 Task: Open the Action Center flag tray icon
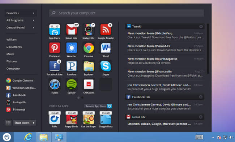click(x=219, y=137)
